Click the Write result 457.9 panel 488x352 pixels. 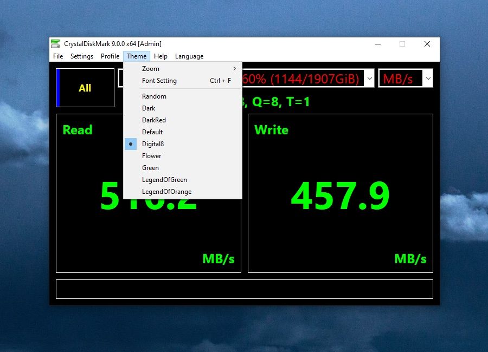[x=340, y=193]
